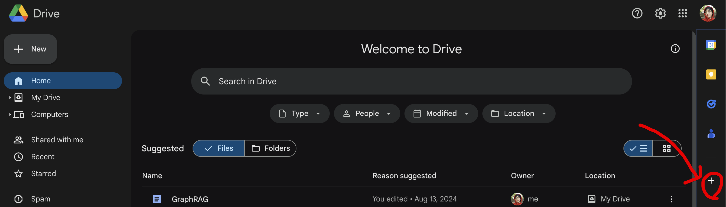Click the GraphRAG document icon
The image size is (726, 207).
pyautogui.click(x=157, y=199)
